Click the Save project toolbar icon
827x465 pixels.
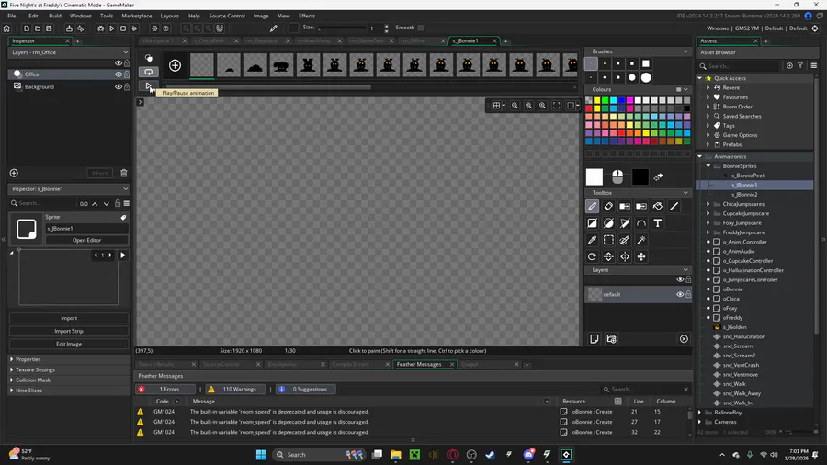point(49,28)
